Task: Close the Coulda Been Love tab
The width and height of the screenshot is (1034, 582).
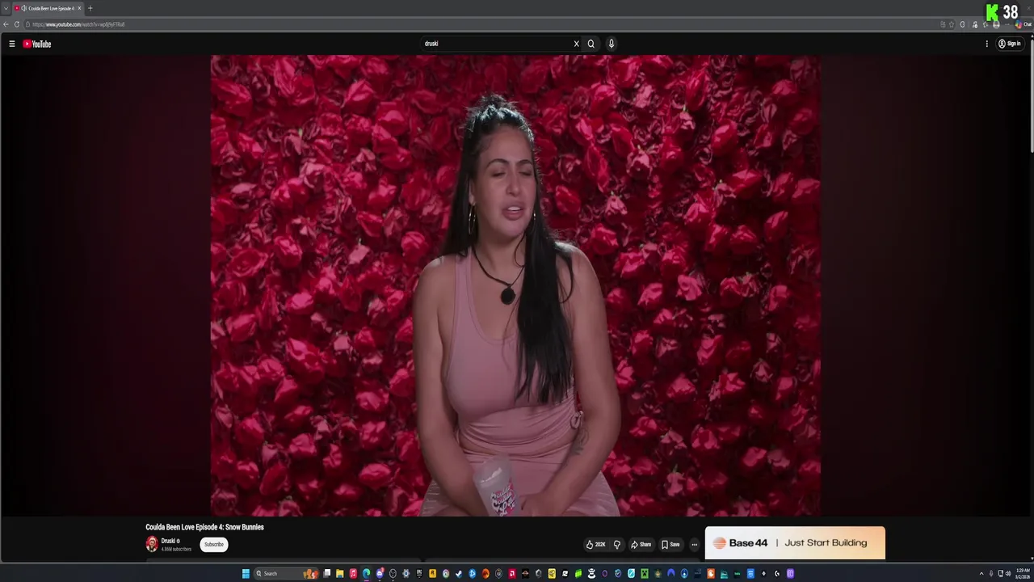Action: click(79, 8)
